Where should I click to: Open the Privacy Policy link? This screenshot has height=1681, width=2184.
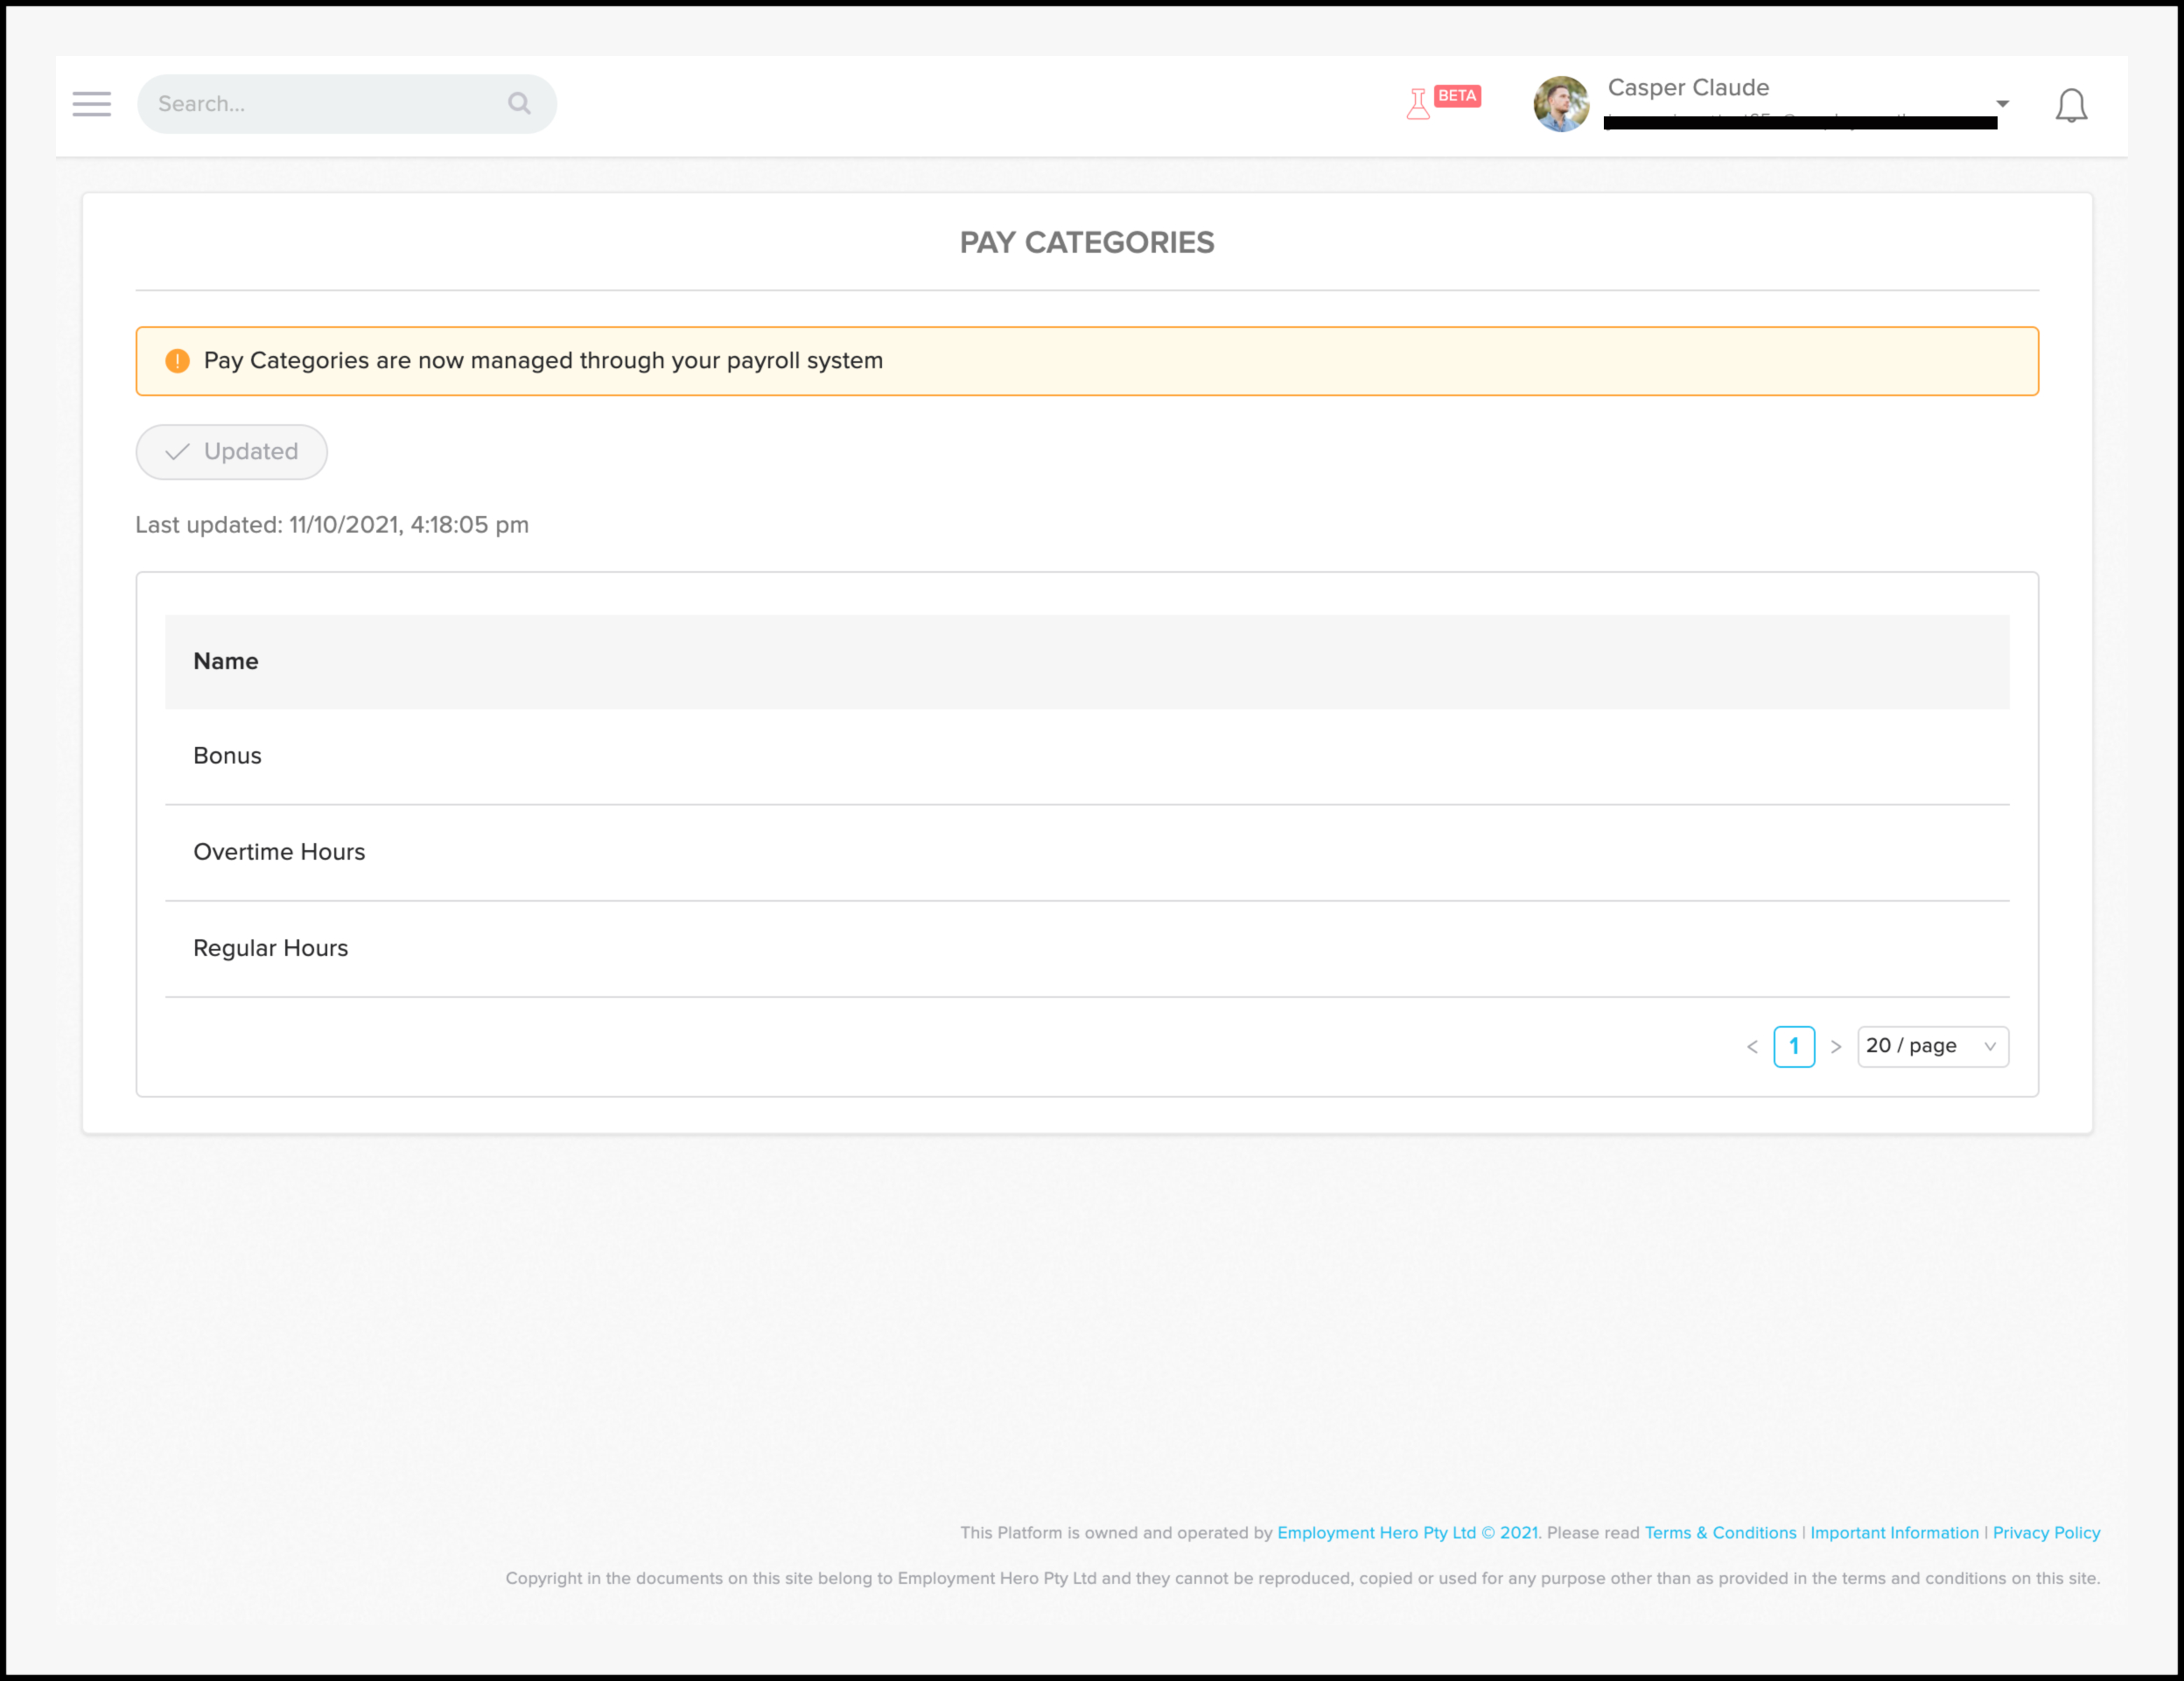2046,1532
